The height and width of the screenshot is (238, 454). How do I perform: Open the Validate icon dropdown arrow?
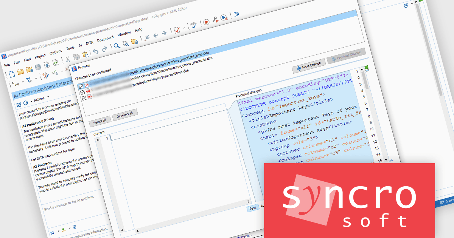point(184,28)
